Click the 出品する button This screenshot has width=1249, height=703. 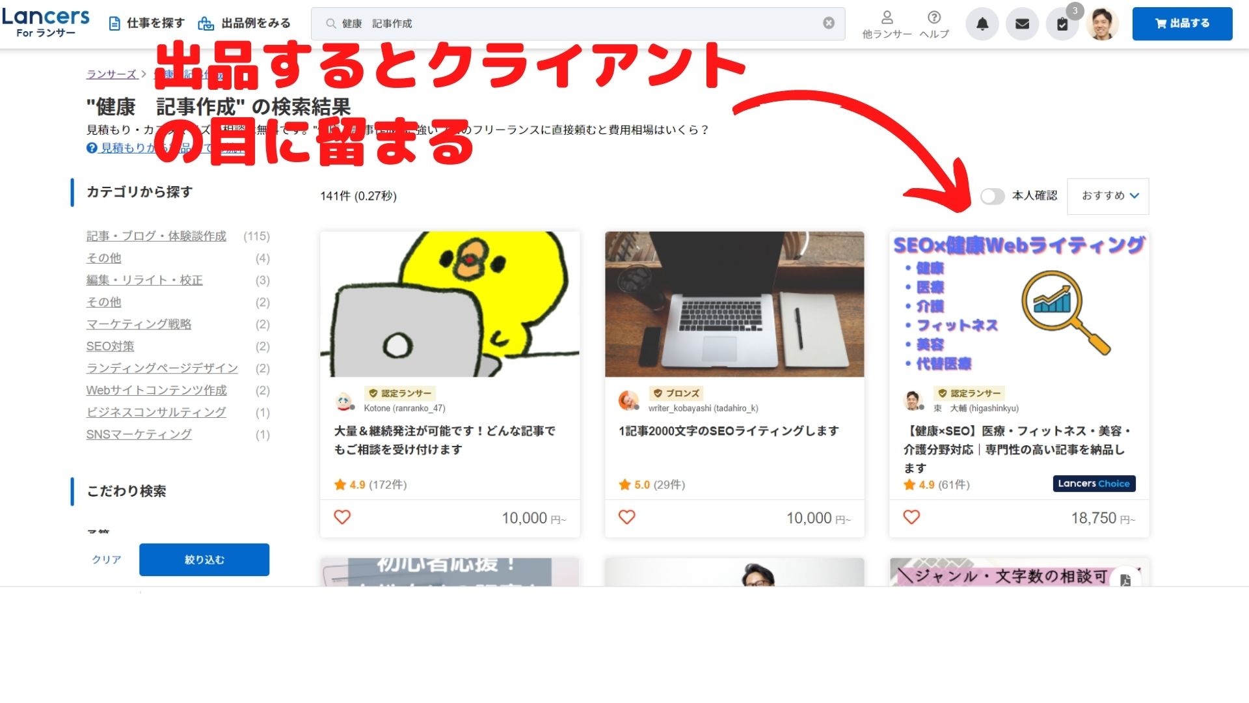tap(1183, 24)
